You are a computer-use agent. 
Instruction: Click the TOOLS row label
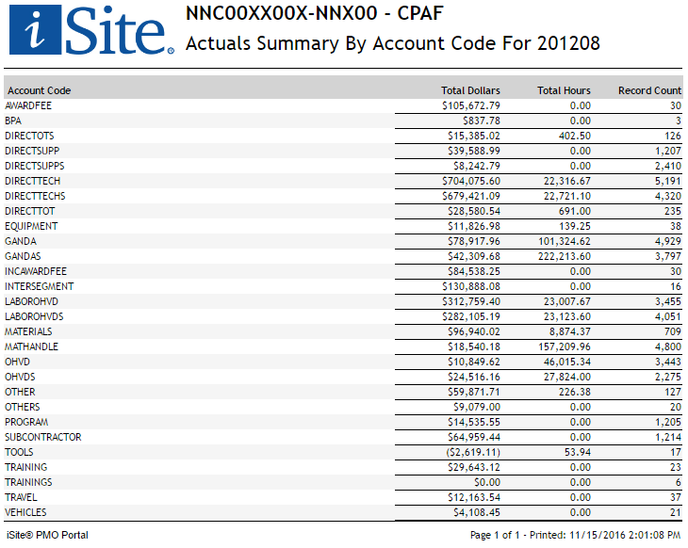(x=19, y=452)
